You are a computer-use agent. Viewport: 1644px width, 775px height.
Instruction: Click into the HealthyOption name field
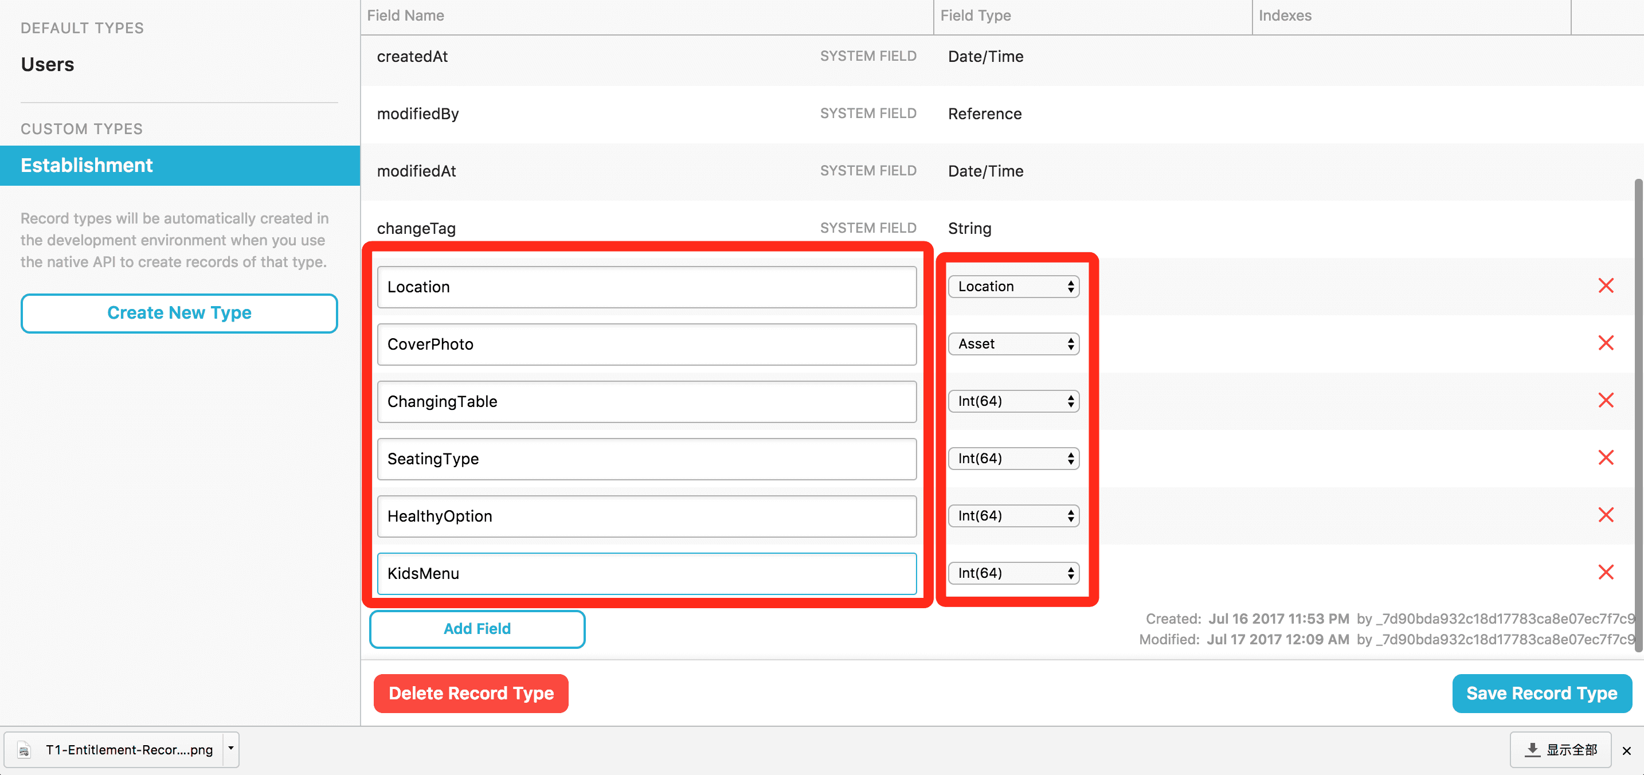(647, 516)
